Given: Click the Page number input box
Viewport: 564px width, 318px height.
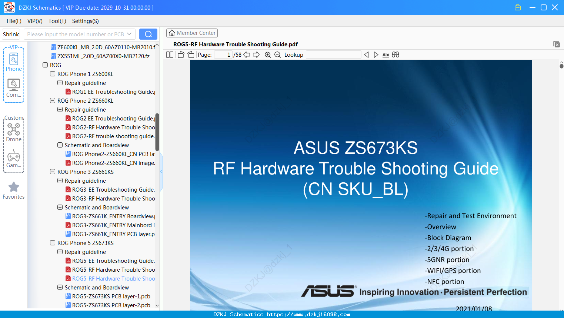Looking at the screenshot, I should [x=223, y=55].
